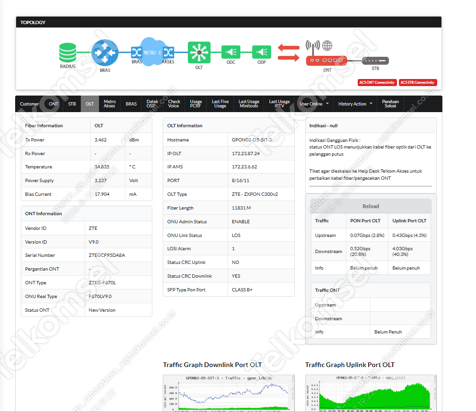The height and width of the screenshot is (412, 476).
Task: Click ONU Real Type value F670LV9.0
Action: [x=100, y=297]
